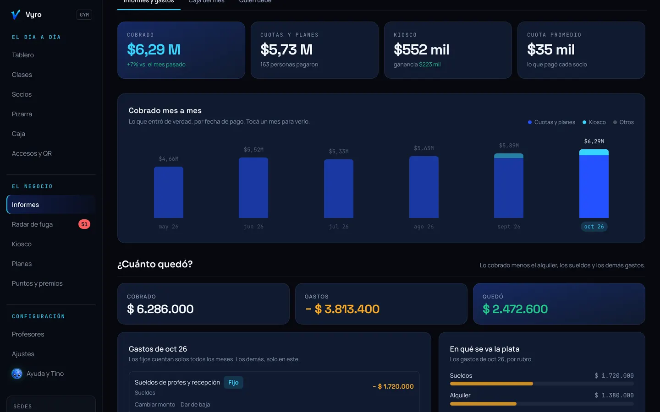Navigate to Pizarra
The width and height of the screenshot is (660, 412).
[x=51, y=114]
